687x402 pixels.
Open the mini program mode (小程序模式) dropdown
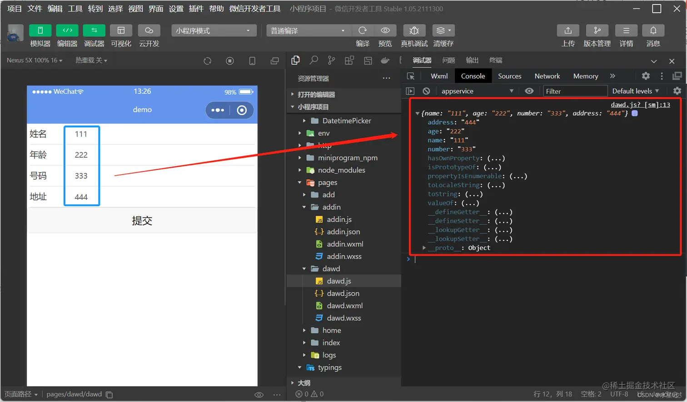[214, 30]
